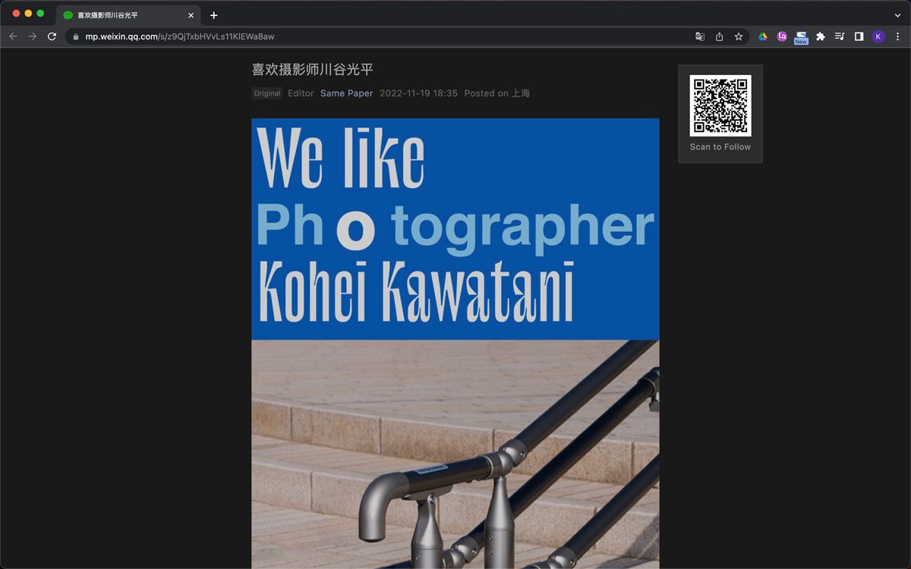Viewport: 911px width, 569px height.
Task: Open a new browser tab
Action: pos(214,15)
